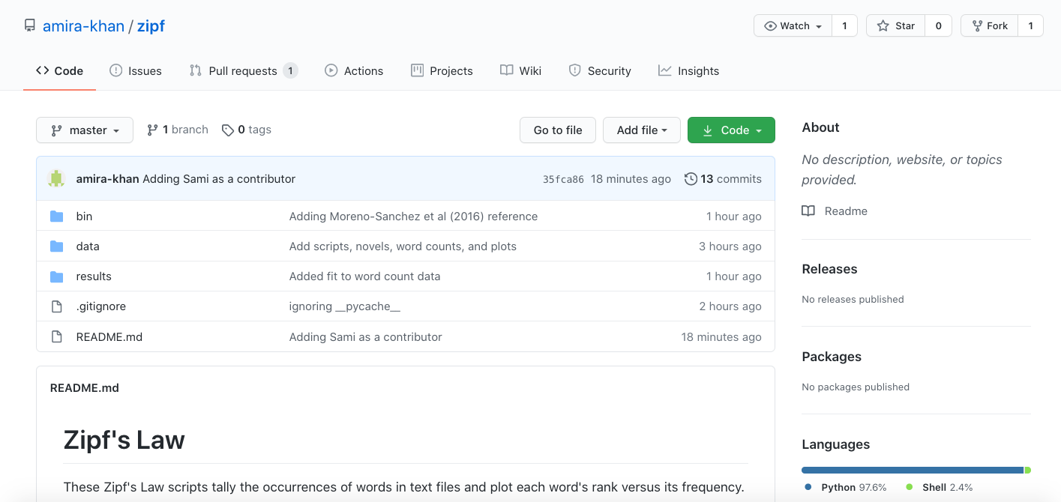Open the Add scripts, novels commit message
Image resolution: width=1061 pixels, height=502 pixels.
403,246
